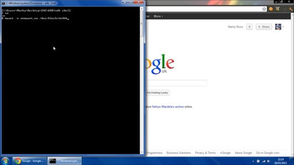
Task: Switch to the Google Chrome taskbar button
Action: click(29, 161)
